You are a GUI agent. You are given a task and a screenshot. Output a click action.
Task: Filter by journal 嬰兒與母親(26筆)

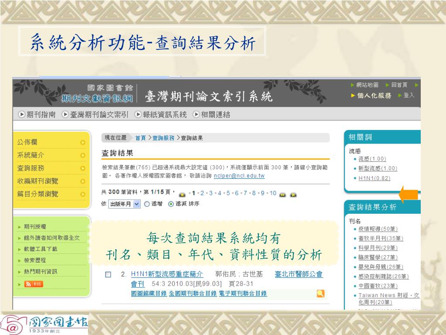click(x=381, y=267)
